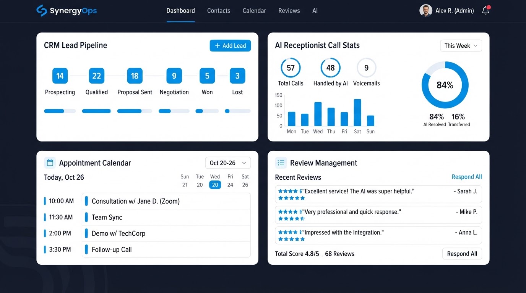Open the Reviews tab
Viewport: 526px width, 293px height.
[x=289, y=11]
